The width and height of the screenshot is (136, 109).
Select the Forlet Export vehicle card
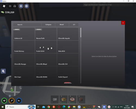tap(68, 72)
